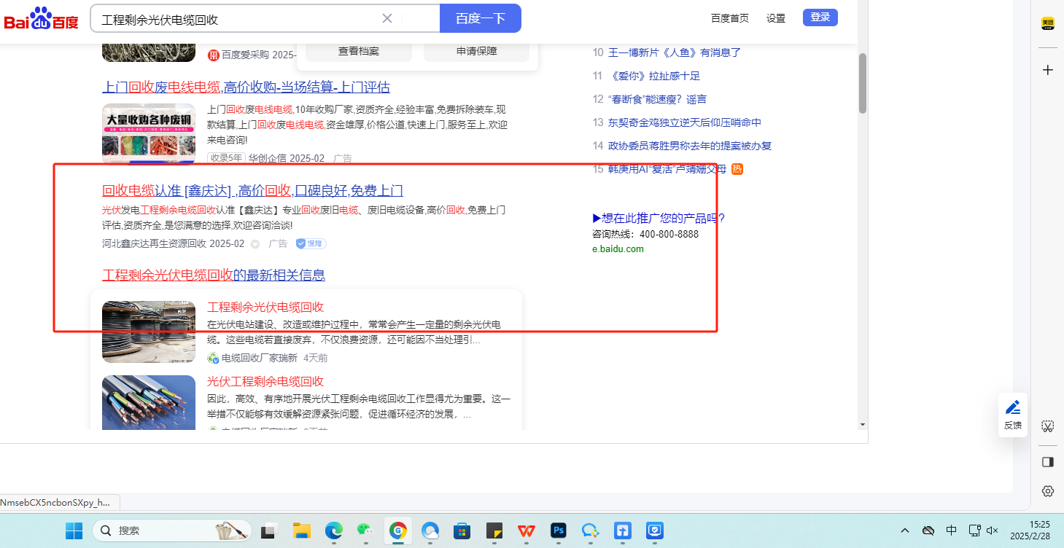Open the Meituan sidebar shortcut

[1047, 23]
